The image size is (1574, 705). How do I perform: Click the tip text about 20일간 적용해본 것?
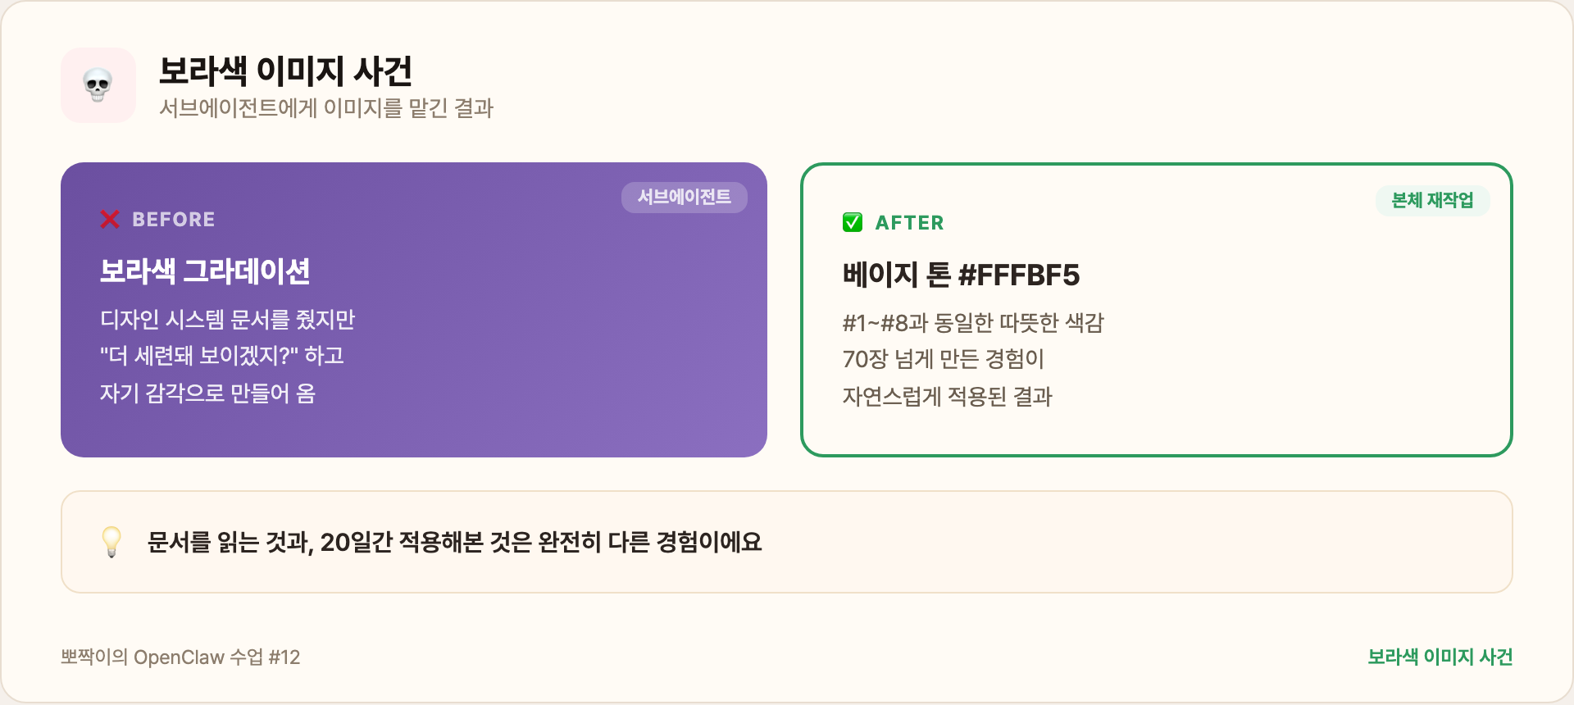click(454, 543)
